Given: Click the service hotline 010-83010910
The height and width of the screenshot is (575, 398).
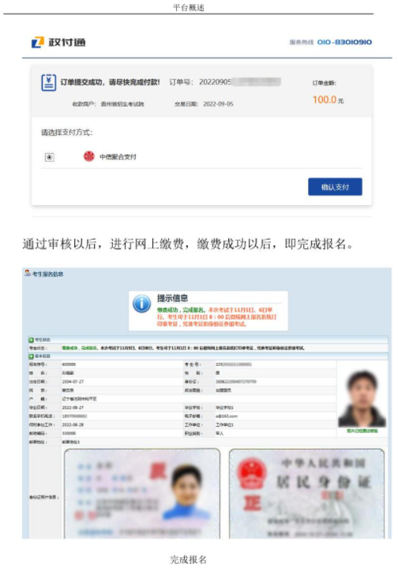Looking at the screenshot, I should tap(344, 42).
